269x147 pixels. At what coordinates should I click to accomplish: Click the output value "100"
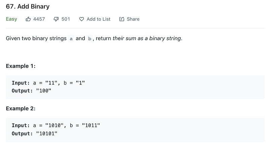(x=44, y=91)
